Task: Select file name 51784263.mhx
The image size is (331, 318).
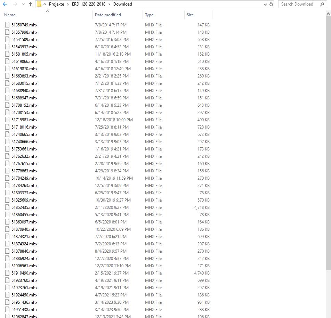Action: tap(24, 186)
